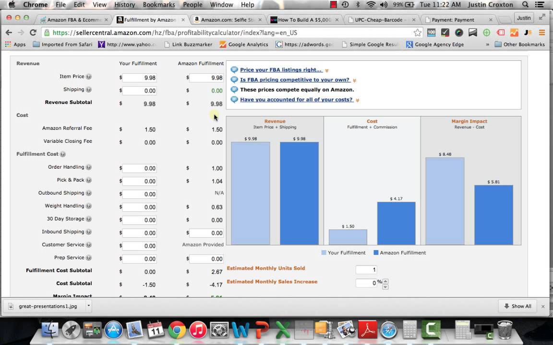Click Amazon Fulfillment Item Price field
The width and height of the screenshot is (553, 345).
point(206,78)
